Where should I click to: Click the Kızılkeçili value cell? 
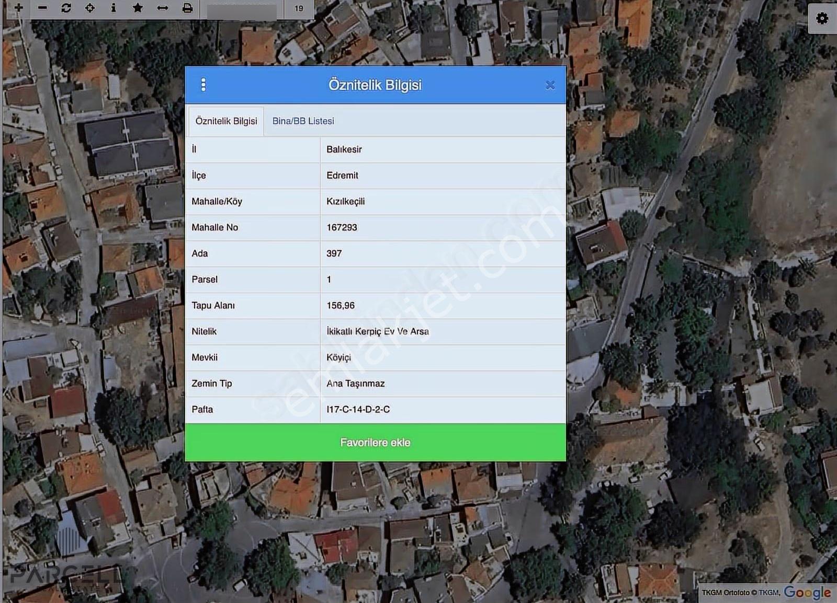tap(443, 202)
